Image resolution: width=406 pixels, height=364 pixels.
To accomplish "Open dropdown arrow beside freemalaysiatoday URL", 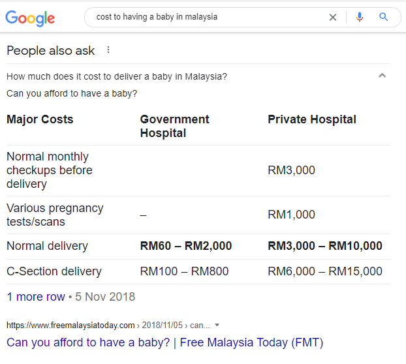I will tap(217, 325).
